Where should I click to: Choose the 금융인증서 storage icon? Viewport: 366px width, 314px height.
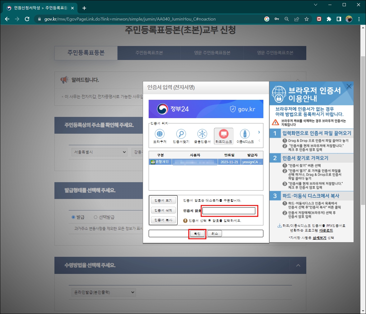(x=202, y=135)
